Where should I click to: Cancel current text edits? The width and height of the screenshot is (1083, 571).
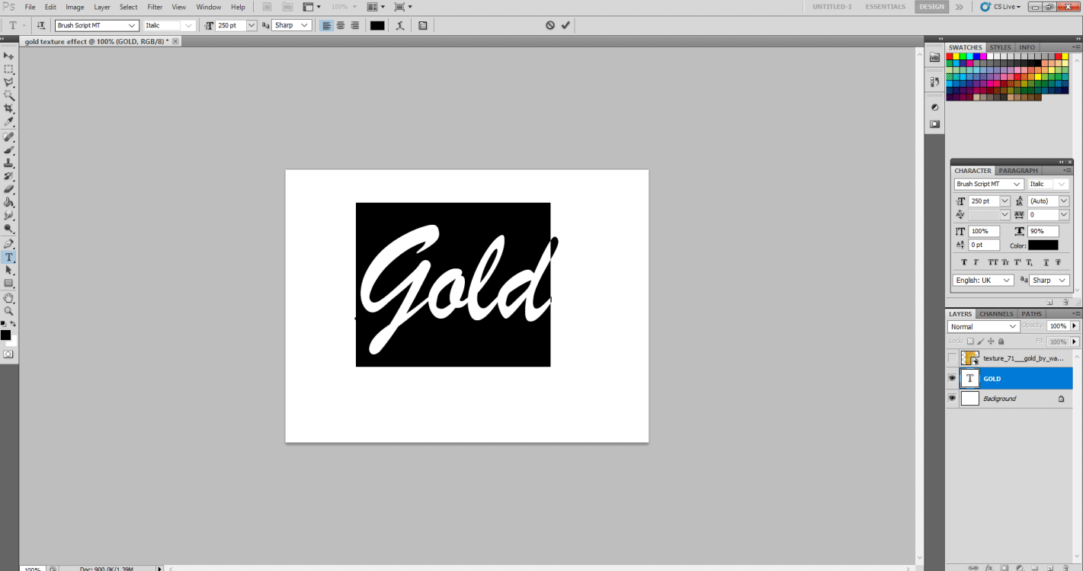[550, 24]
